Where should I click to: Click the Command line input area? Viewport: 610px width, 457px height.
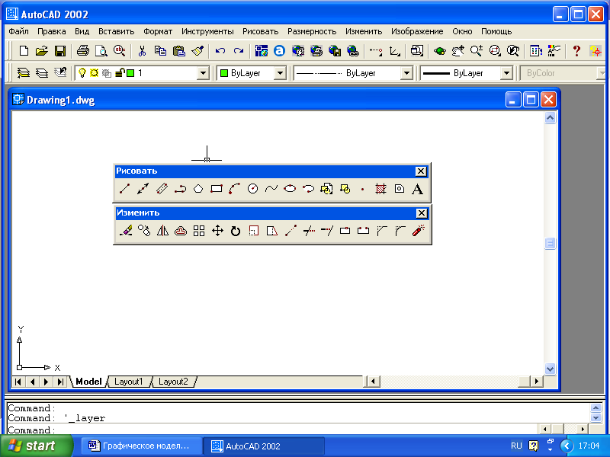pyautogui.click(x=272, y=430)
